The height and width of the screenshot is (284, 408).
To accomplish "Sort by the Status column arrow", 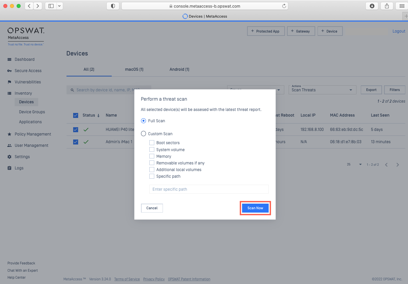I will click(98, 116).
